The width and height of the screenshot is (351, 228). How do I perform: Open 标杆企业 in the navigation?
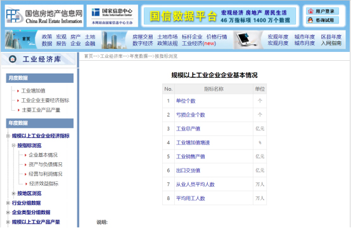click(x=192, y=37)
